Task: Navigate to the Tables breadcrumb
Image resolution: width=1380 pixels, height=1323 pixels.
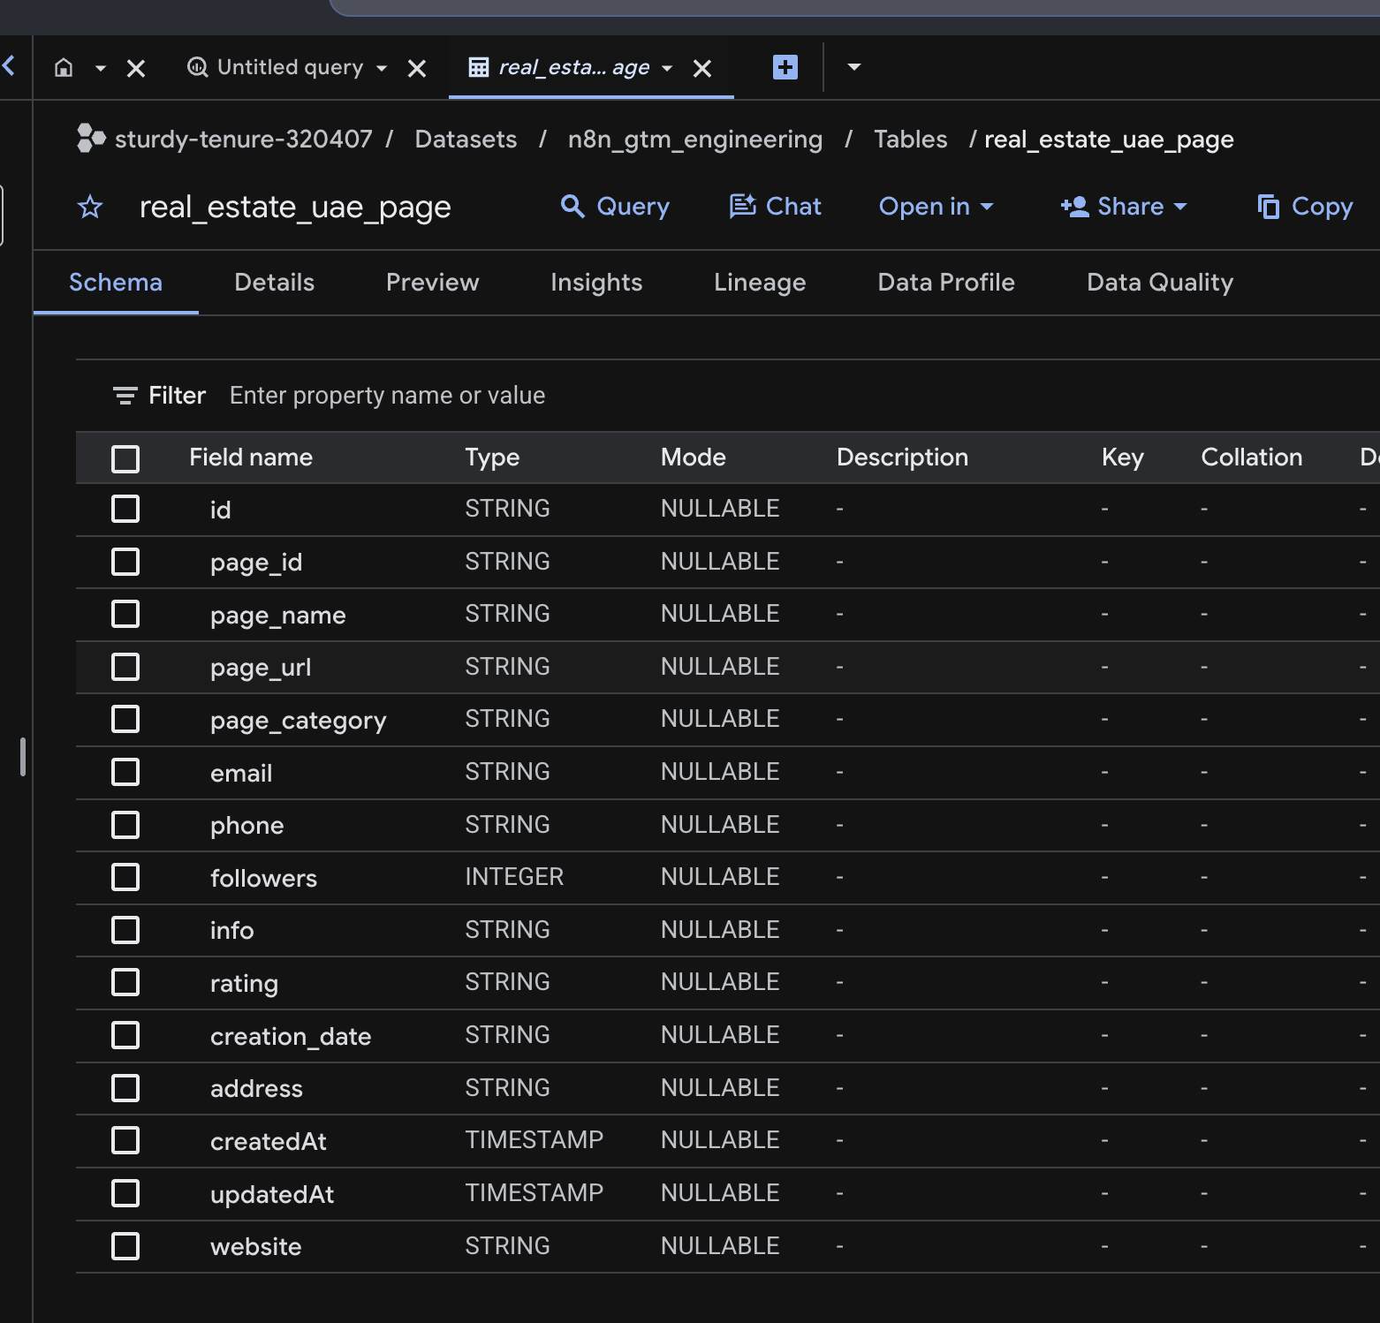Action: pos(910,139)
